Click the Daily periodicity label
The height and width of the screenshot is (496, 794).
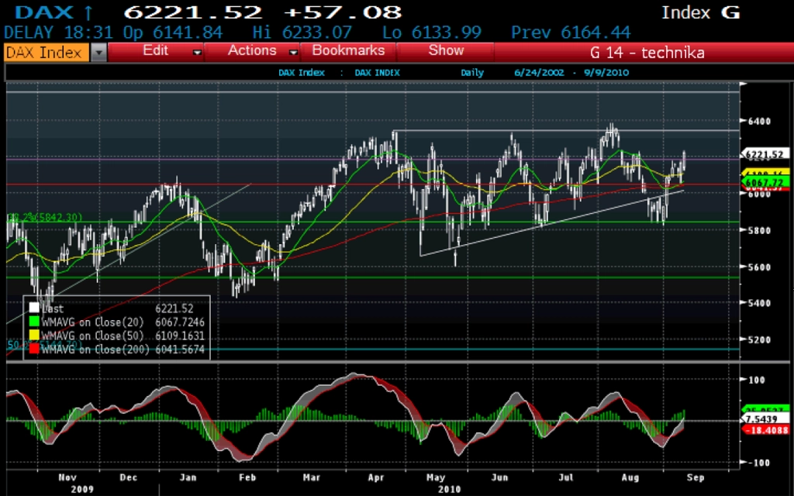click(x=472, y=72)
